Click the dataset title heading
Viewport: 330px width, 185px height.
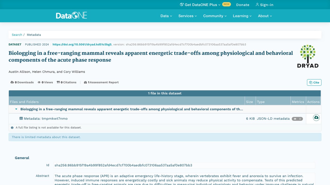tap(151, 57)
